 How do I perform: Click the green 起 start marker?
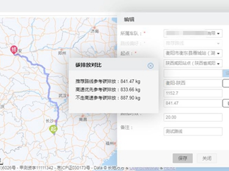tap(53, 130)
